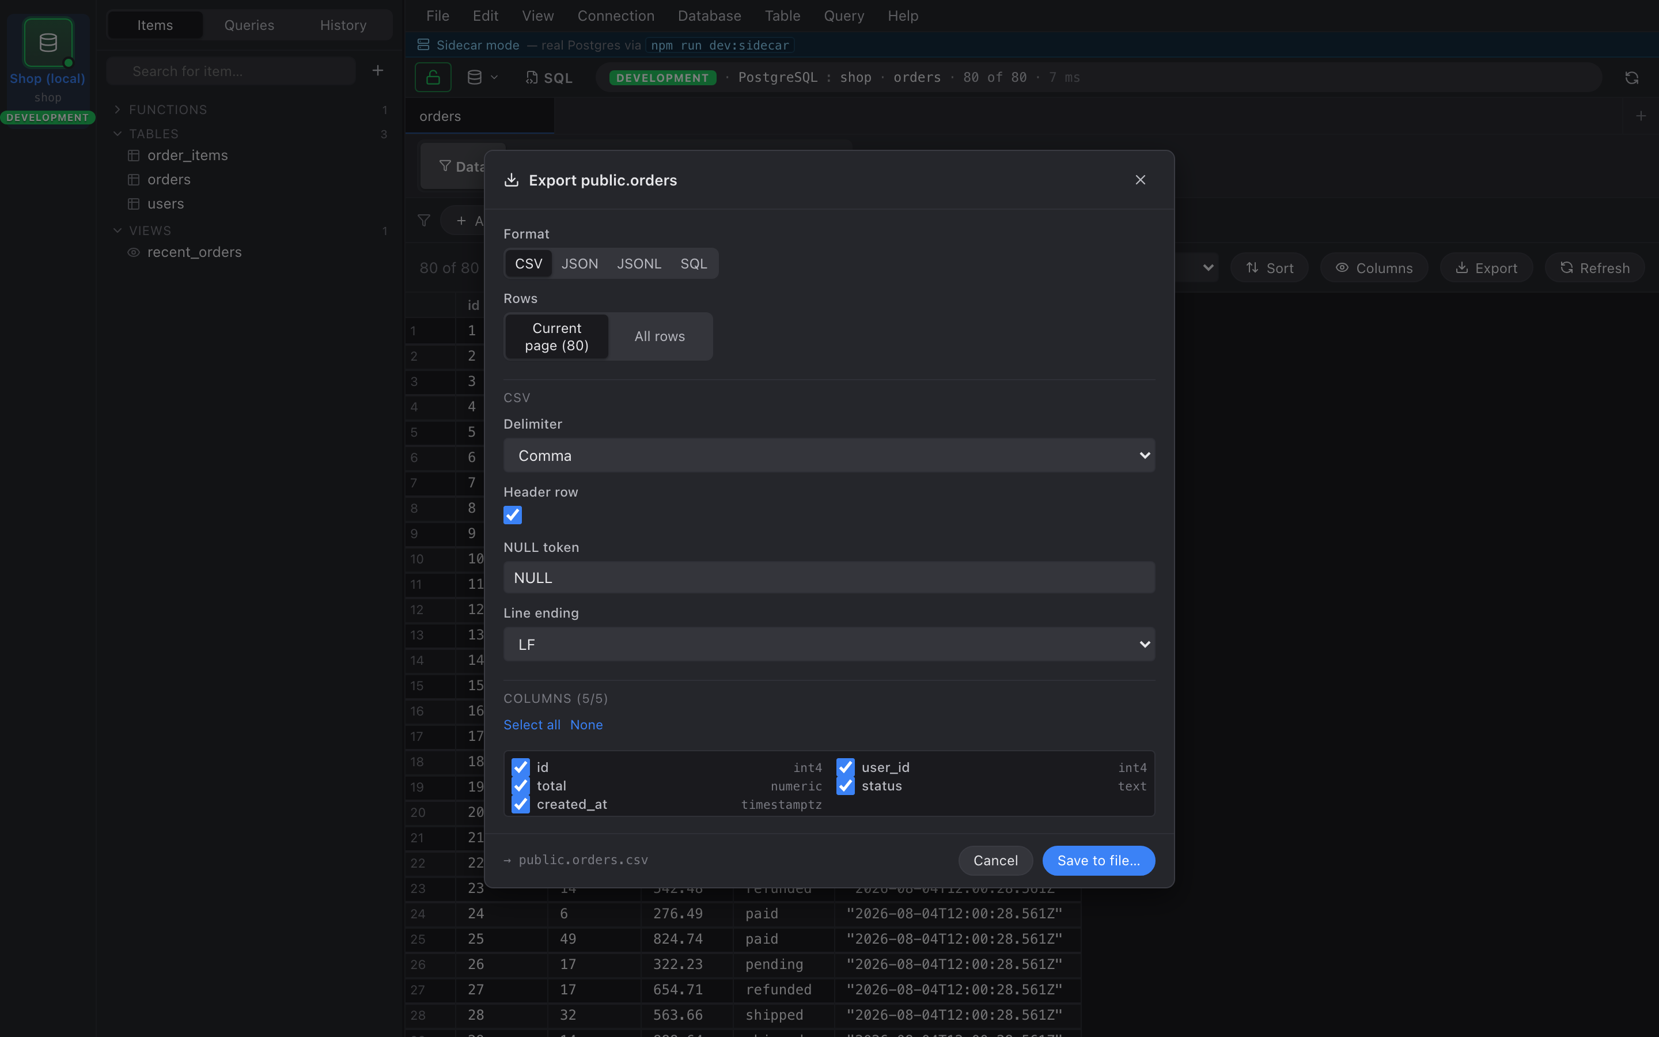
Task: Open the Help menu
Action: [x=903, y=16]
